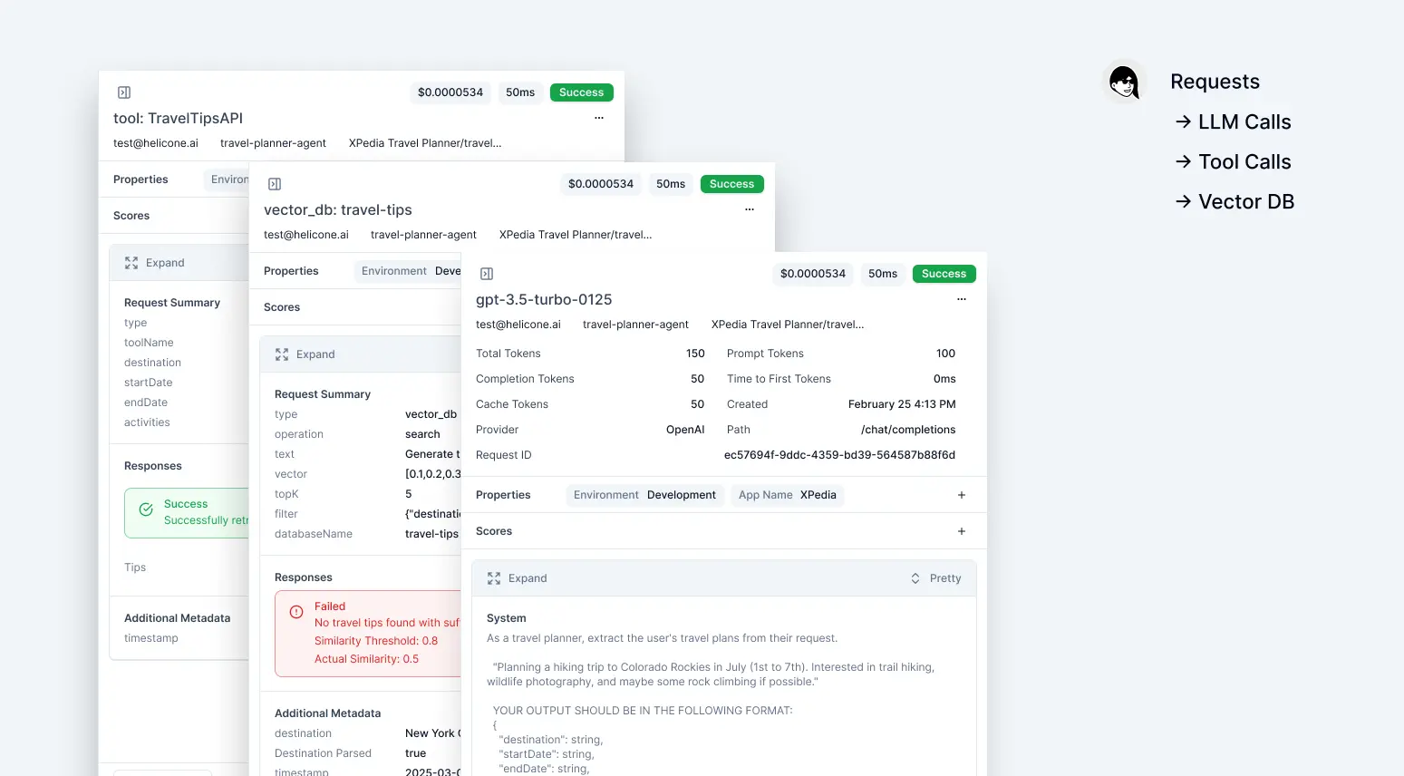Click Success badge on gpt-3.5-turbo card
This screenshot has height=776, width=1404.
[x=944, y=274]
